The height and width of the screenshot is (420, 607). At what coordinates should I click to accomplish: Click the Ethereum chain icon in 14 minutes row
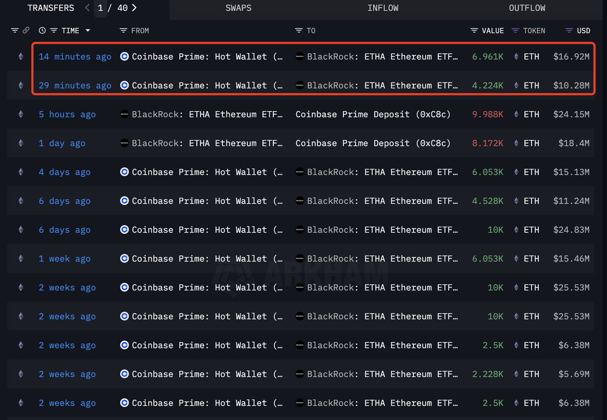click(x=21, y=57)
